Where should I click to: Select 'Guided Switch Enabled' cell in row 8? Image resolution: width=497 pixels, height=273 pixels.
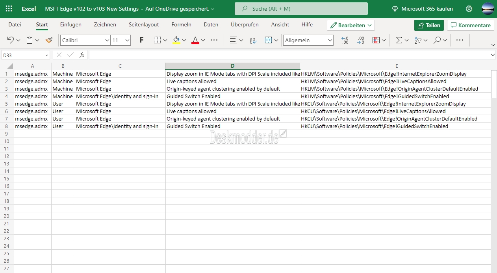pos(232,126)
